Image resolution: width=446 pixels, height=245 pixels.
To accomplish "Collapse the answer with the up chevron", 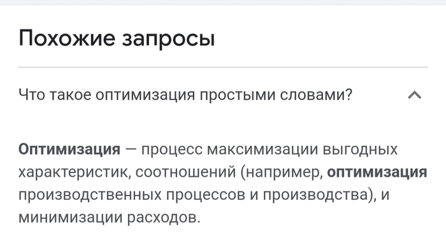I will [414, 95].
